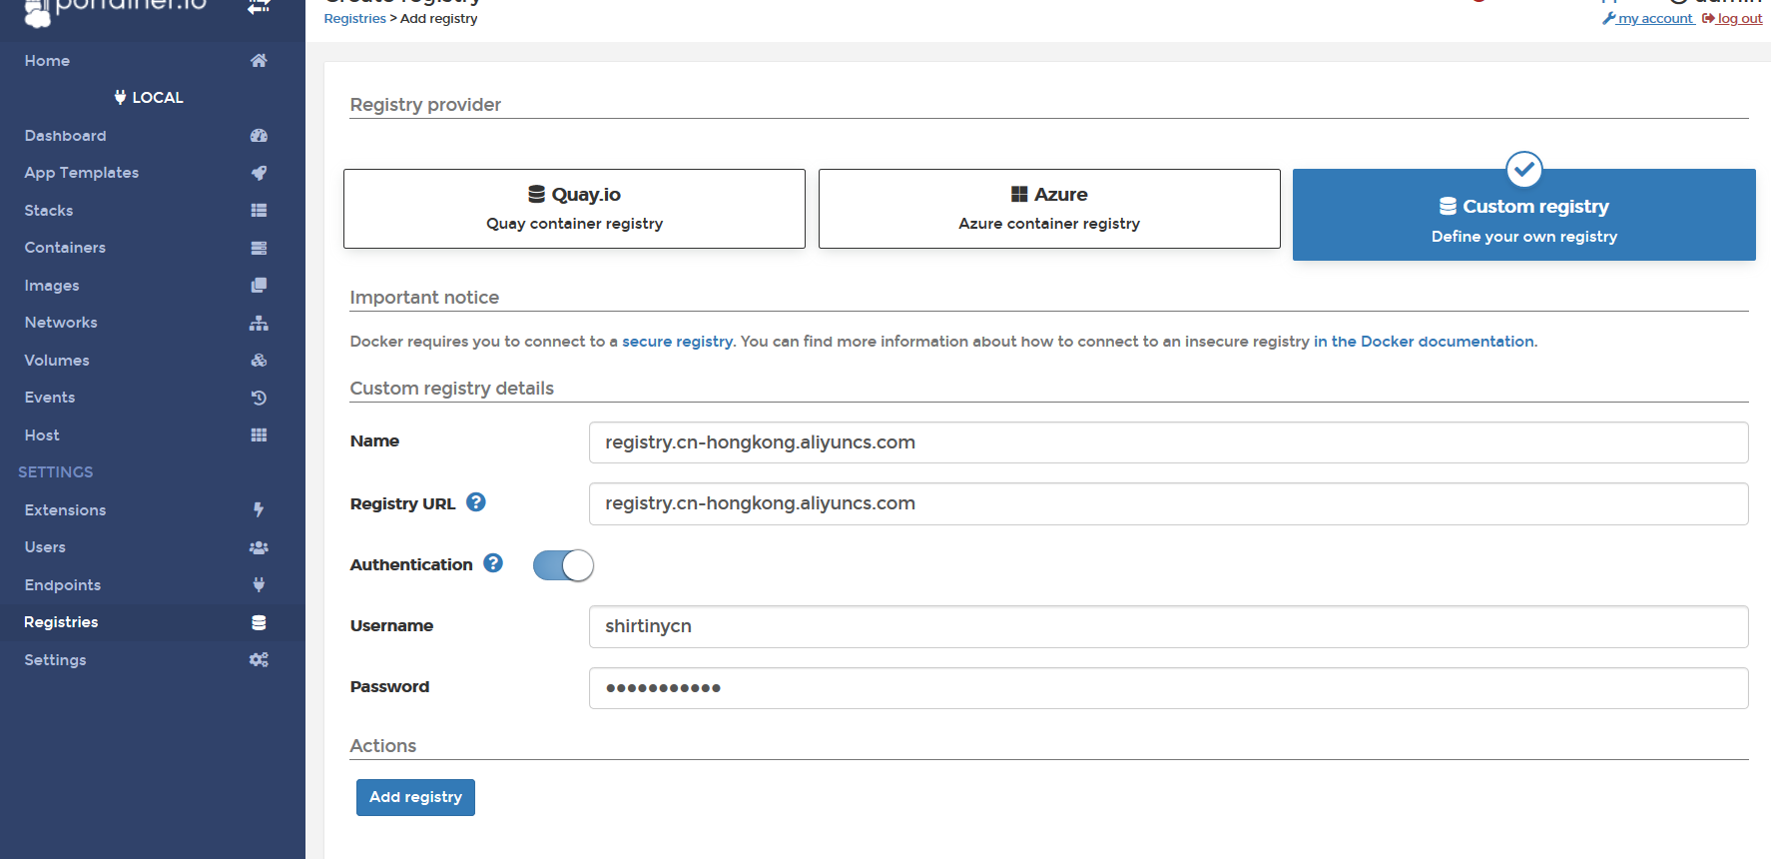Click the Extensions bolt icon
Screen dimensions: 1771x859
259,510
